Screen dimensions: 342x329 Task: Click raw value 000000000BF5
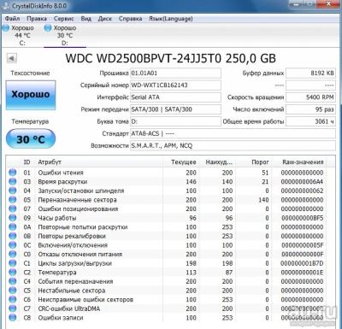click(x=303, y=218)
